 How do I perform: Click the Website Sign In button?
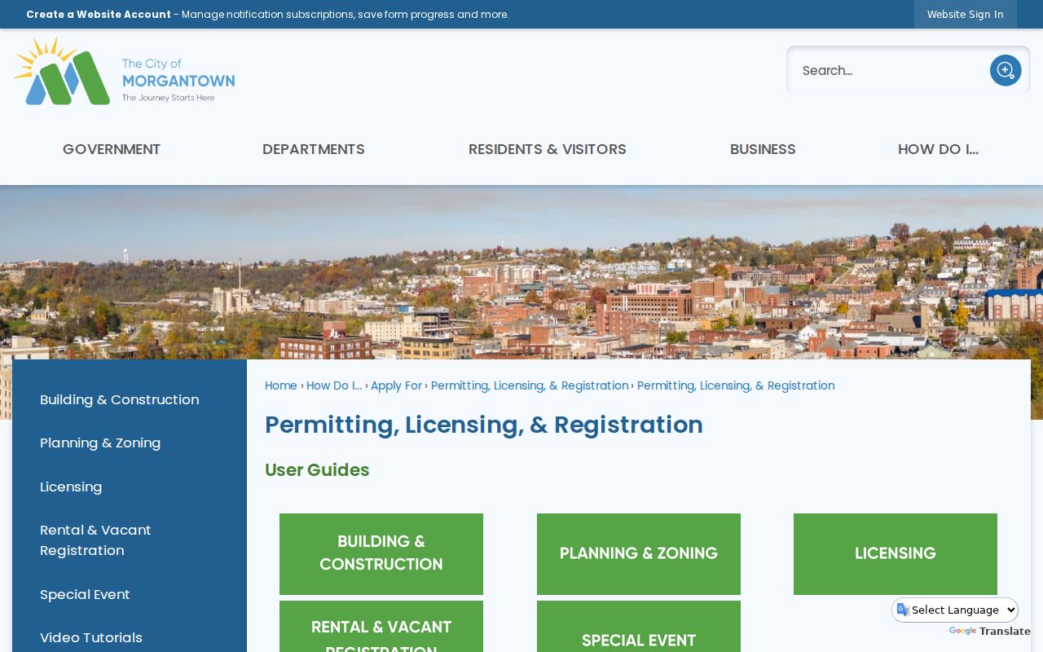click(966, 15)
